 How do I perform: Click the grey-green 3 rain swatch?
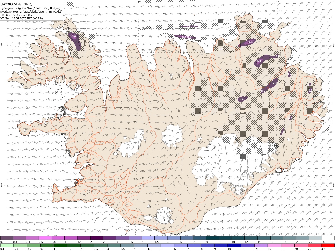114,245
